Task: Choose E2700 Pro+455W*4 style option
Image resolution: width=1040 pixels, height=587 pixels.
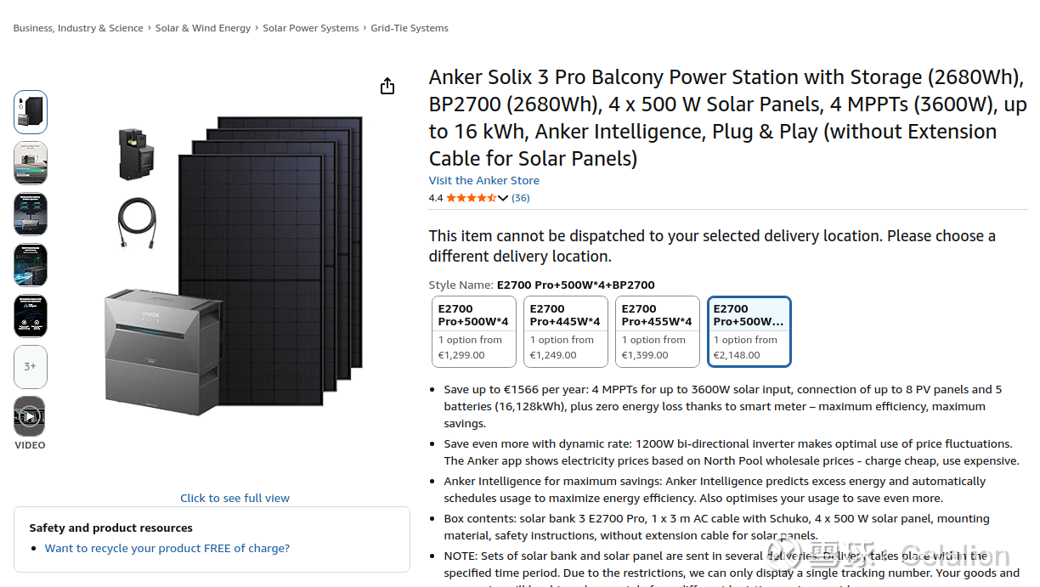Action: pyautogui.click(x=658, y=331)
